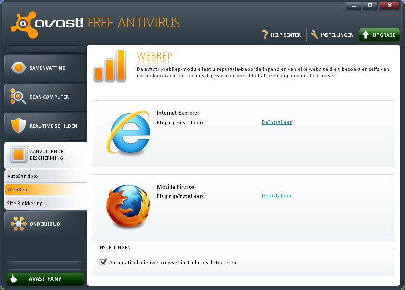Screen dimensions: 405x290
Task: Click 'Plugin geïnstalleerd' under Internet Explorer
Action: tap(181, 123)
